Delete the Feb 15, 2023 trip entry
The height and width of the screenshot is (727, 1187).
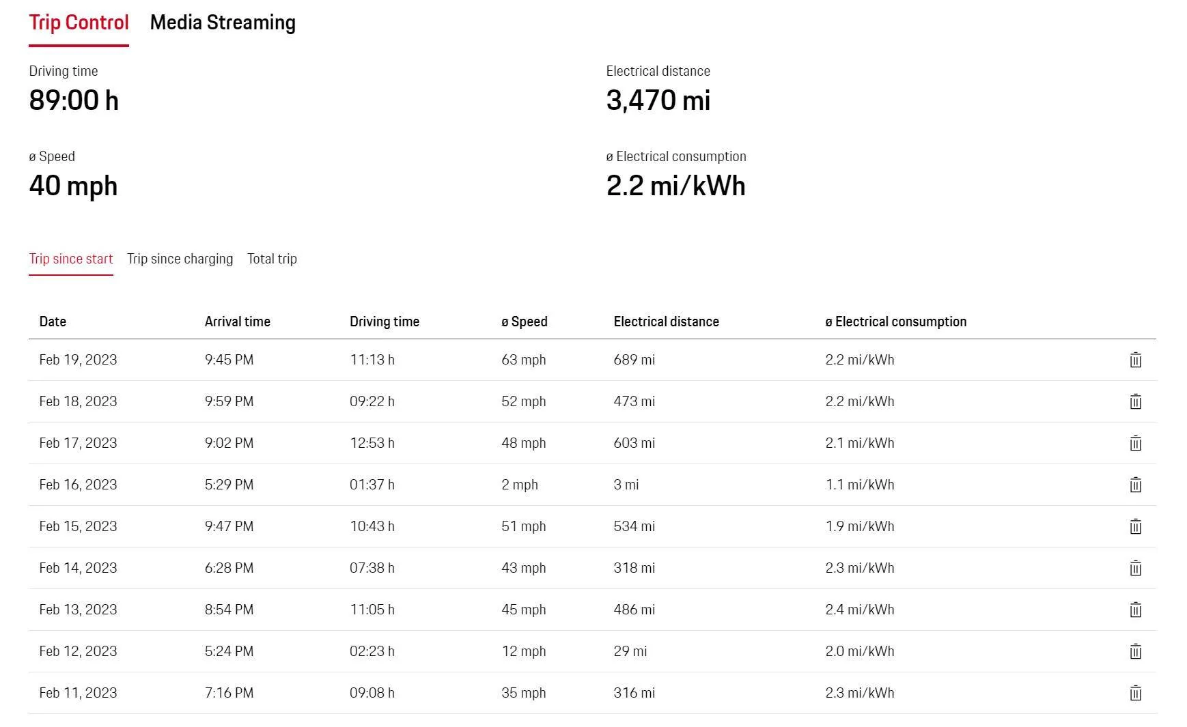click(1135, 526)
